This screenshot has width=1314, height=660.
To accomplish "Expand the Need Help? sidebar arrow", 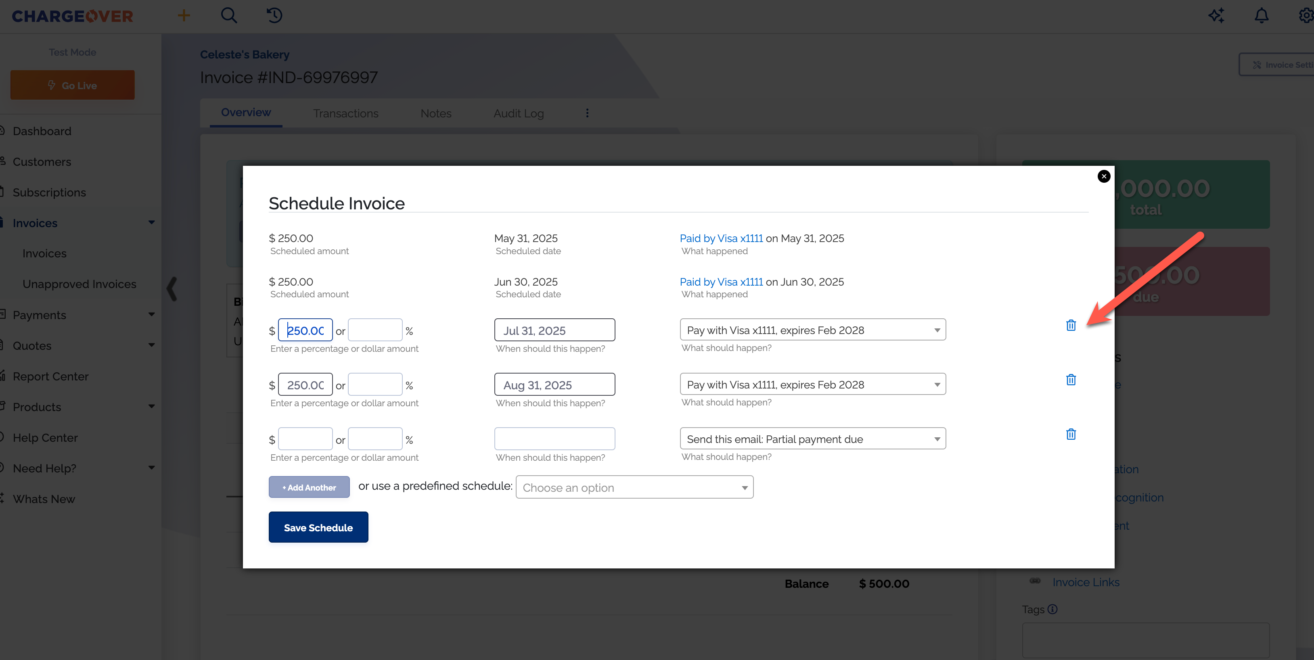I will pos(151,468).
